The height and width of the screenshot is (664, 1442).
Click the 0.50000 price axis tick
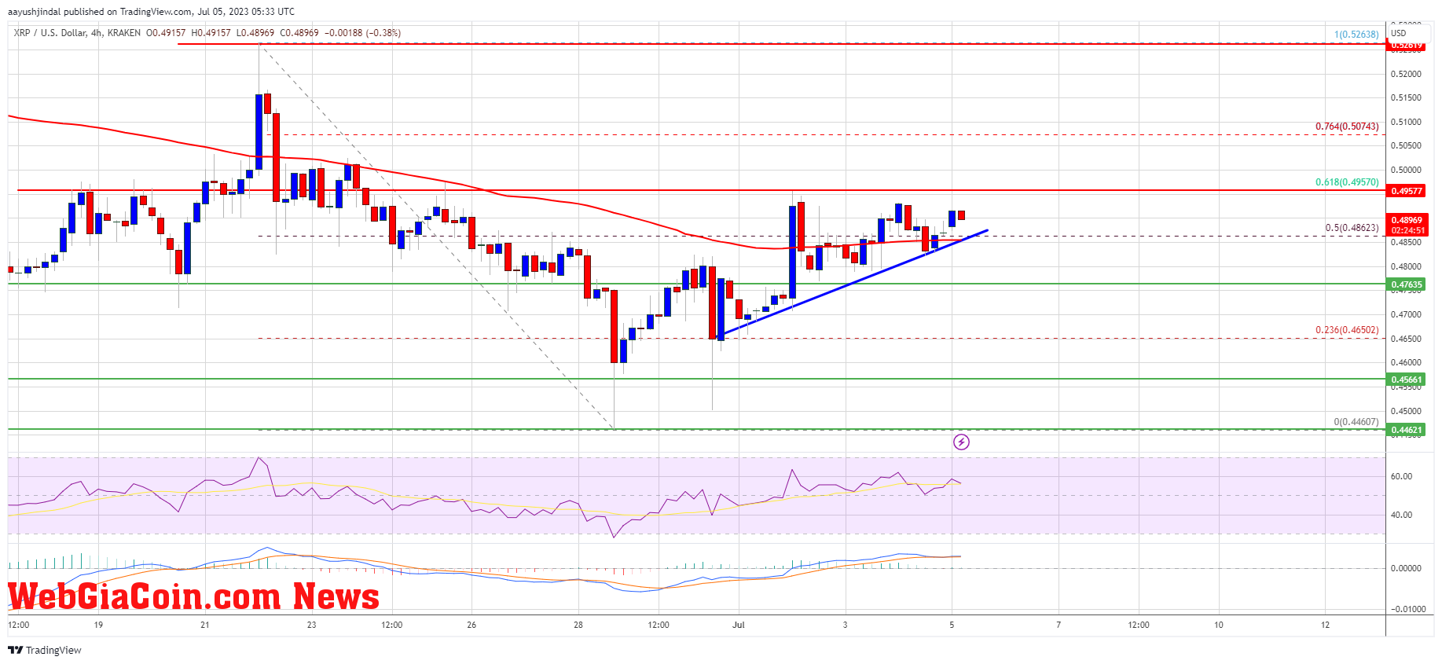[x=1406, y=170]
